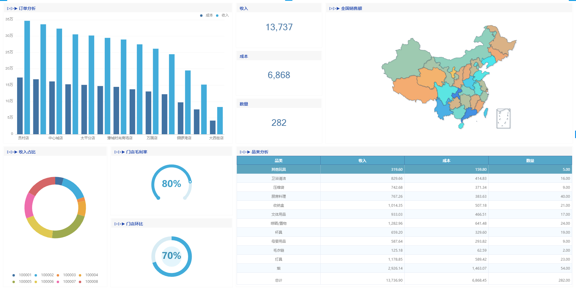The height and width of the screenshot is (290, 576).
Task: Click the arrow icon beside 门店环比 title
Action: [119, 224]
